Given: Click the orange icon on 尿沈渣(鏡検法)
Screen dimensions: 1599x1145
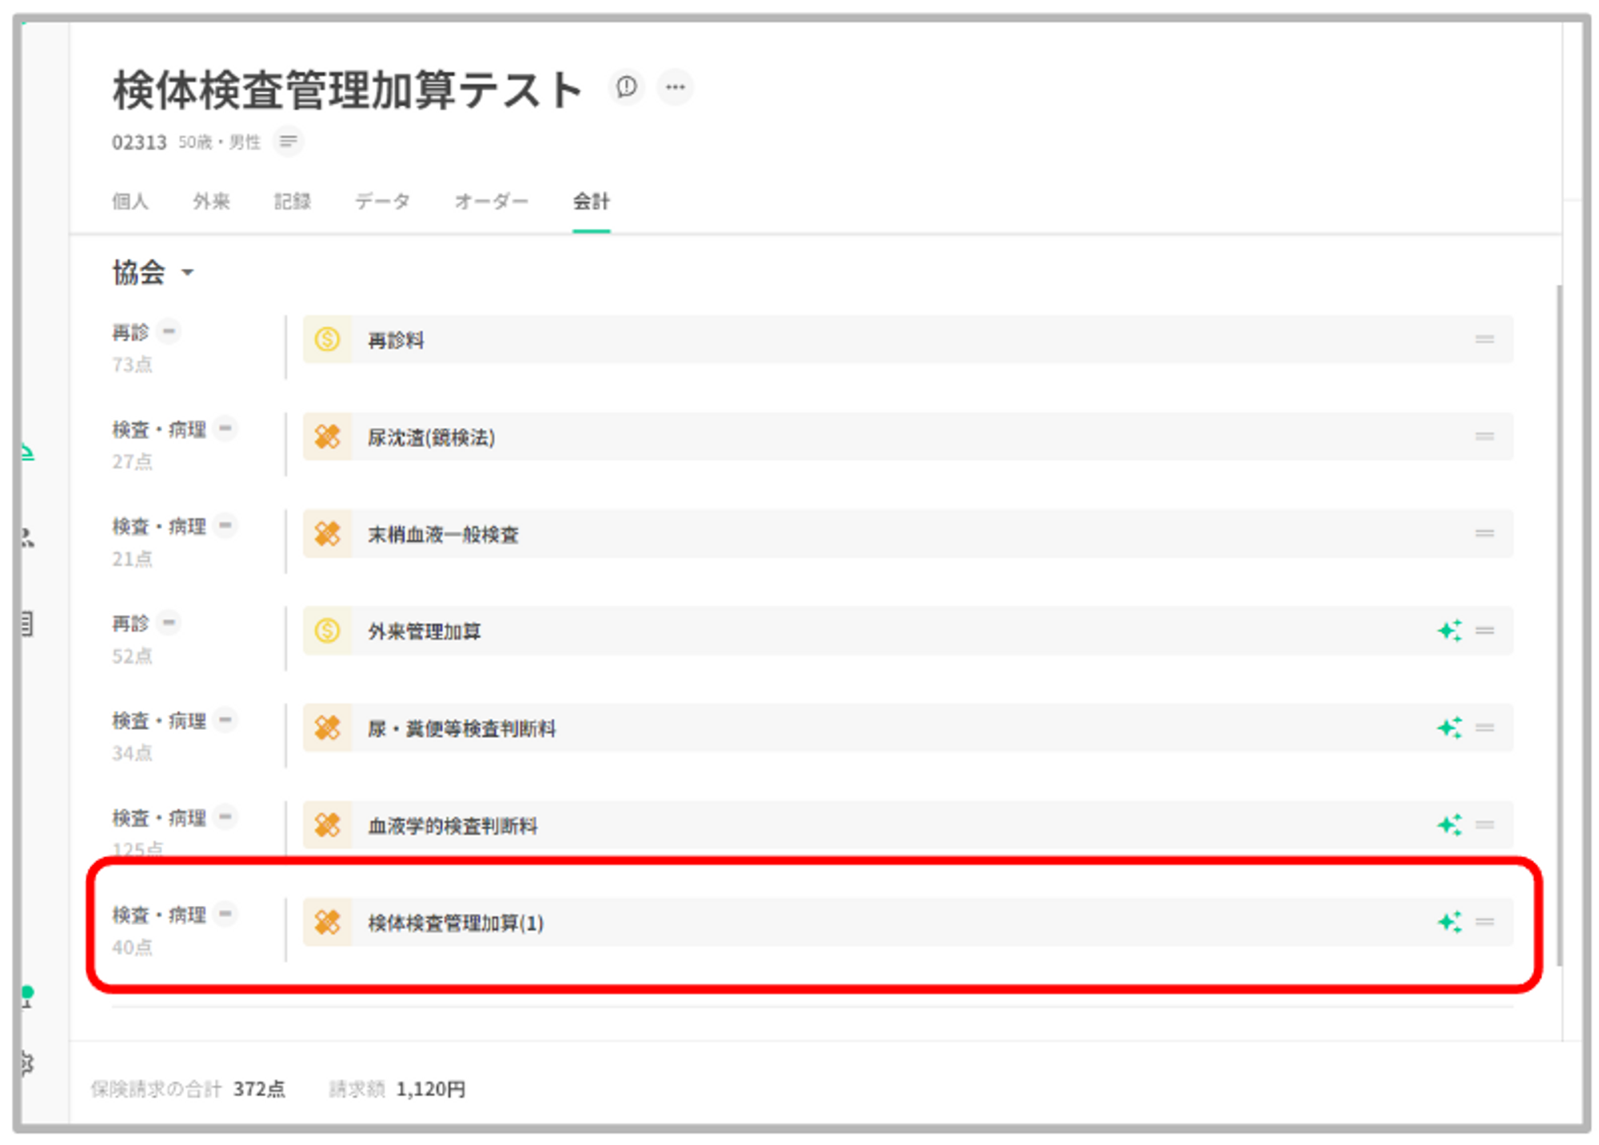Looking at the screenshot, I should pyautogui.click(x=327, y=437).
